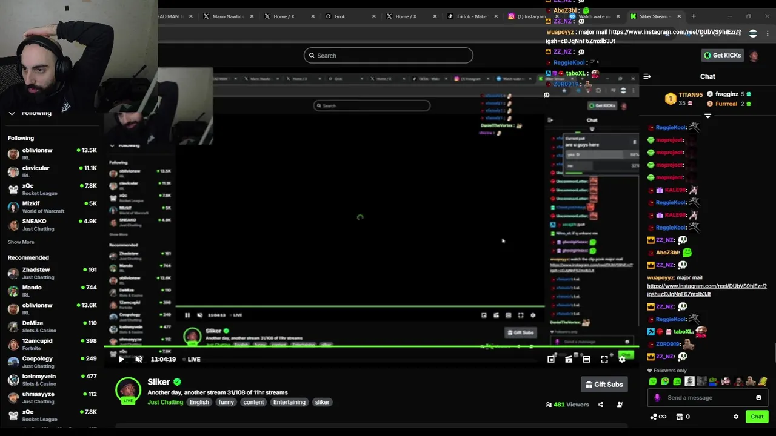Click the voice microphone icon in message box
This screenshot has height=436, width=776.
tap(657, 398)
